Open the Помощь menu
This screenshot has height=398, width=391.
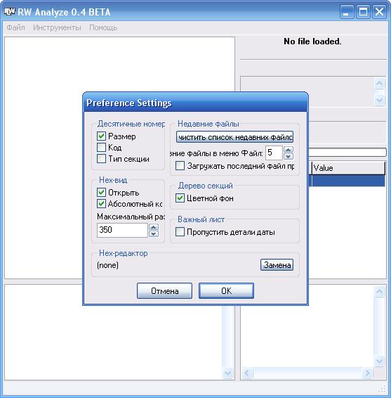pyautogui.click(x=103, y=27)
